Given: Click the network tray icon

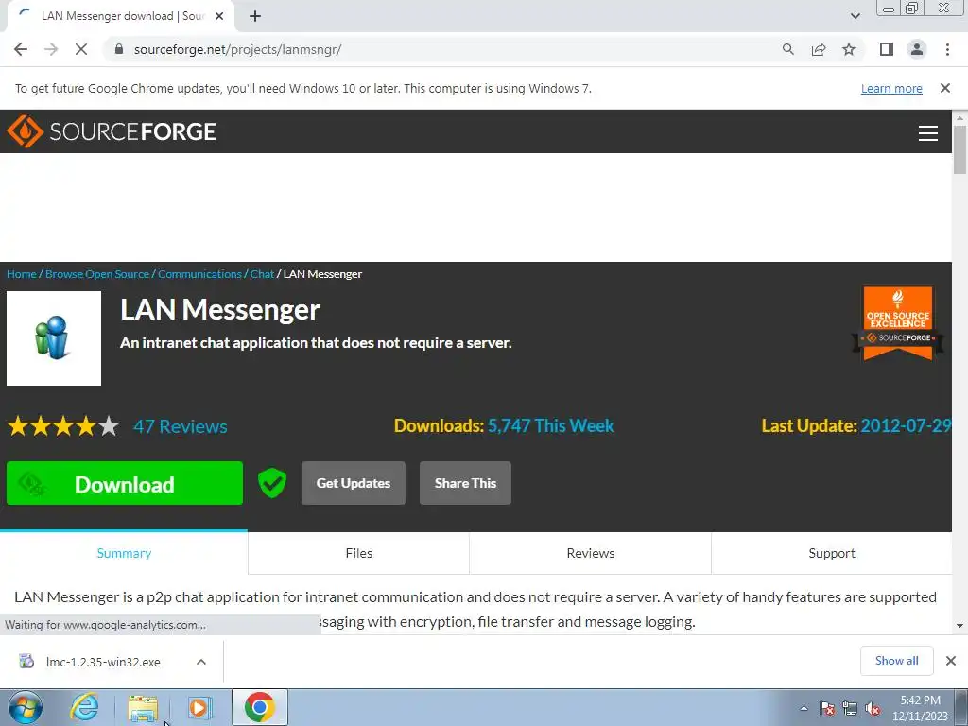Looking at the screenshot, I should tap(850, 708).
